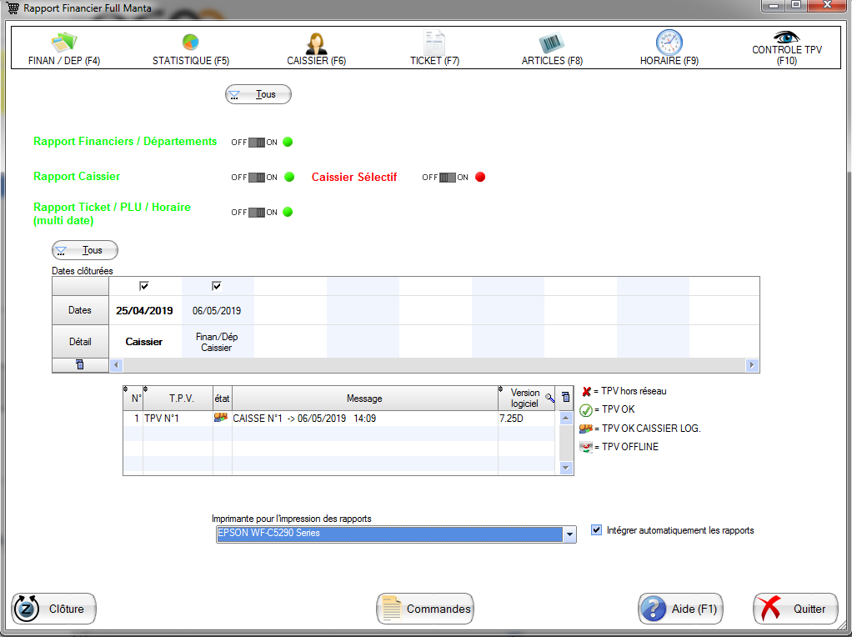Screen dimensions: 852x637
Task: Open the TICKET (F7) receipt icon
Action: pyautogui.click(x=434, y=43)
